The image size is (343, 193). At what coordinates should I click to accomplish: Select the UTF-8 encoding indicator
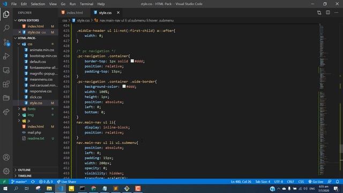click(279, 182)
